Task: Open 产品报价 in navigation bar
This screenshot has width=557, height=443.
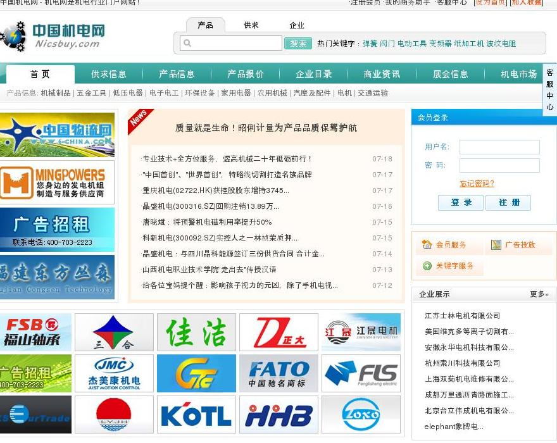Action: tap(246, 74)
